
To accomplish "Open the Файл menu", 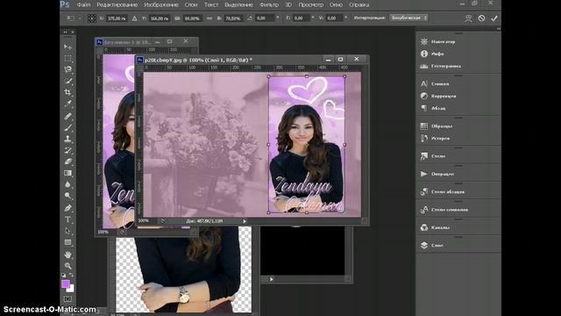I will [83, 5].
